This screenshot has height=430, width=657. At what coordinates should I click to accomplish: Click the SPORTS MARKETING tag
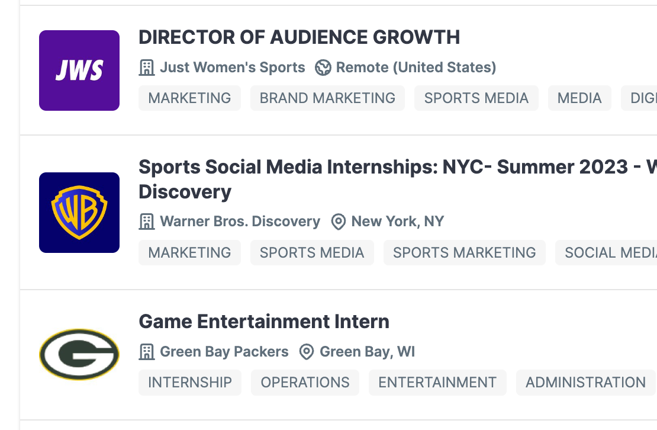(464, 253)
